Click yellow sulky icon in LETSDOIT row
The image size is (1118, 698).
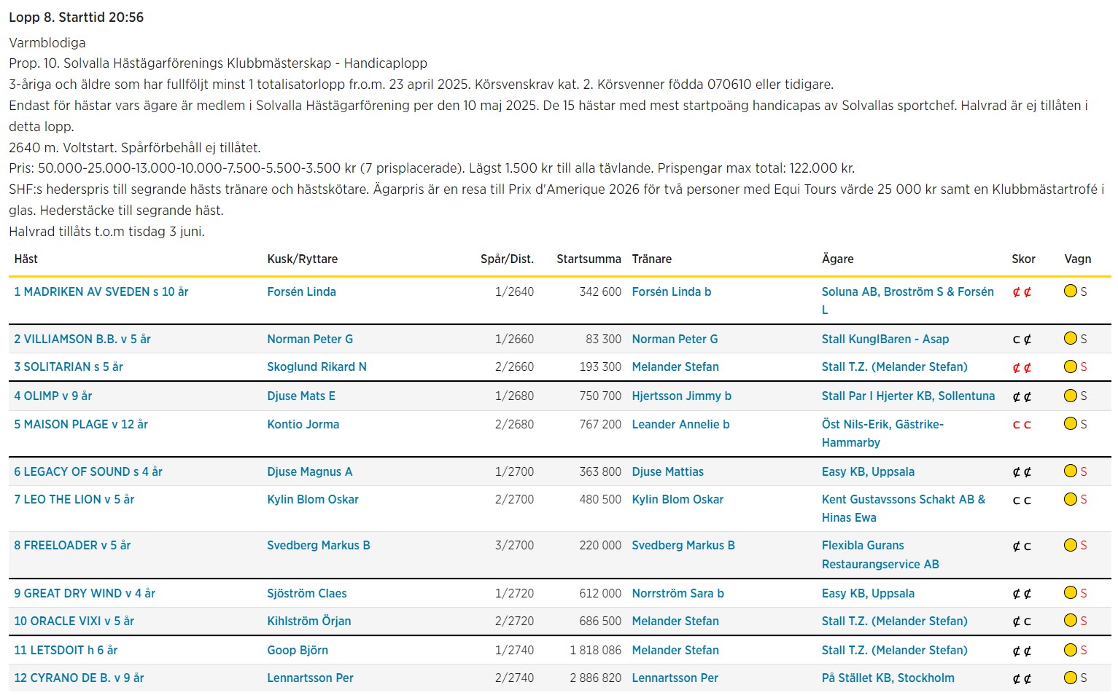[x=1071, y=649]
